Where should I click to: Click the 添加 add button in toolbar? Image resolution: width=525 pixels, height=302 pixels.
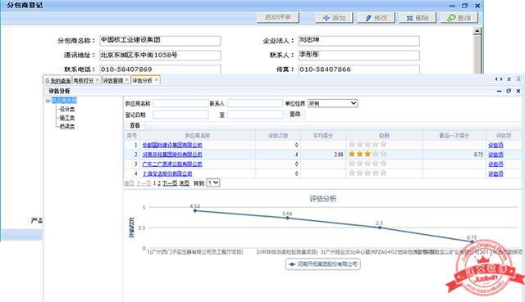point(334,18)
